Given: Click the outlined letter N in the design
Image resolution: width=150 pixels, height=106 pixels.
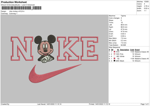Looking at the screenshot, I should pos(22,48).
